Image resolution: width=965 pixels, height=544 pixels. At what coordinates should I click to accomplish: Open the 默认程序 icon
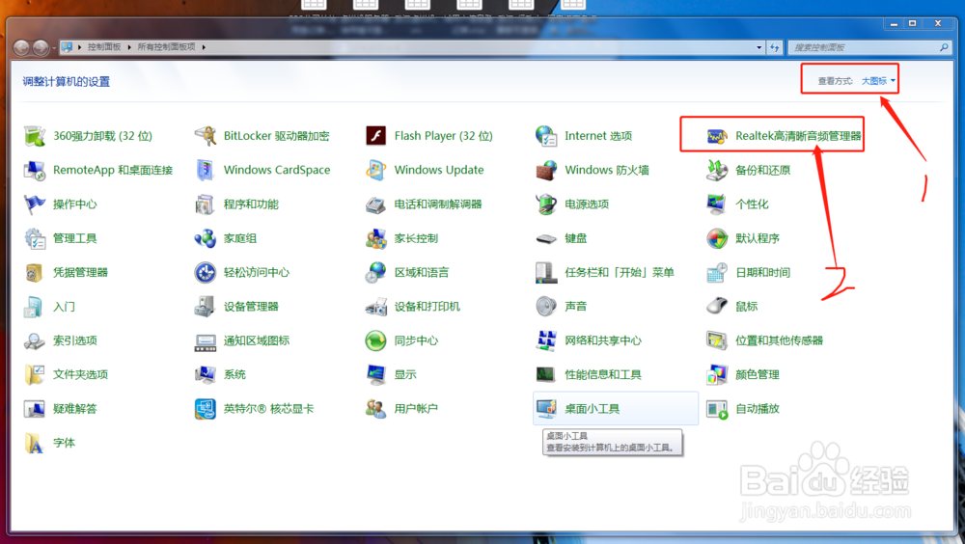coord(716,238)
